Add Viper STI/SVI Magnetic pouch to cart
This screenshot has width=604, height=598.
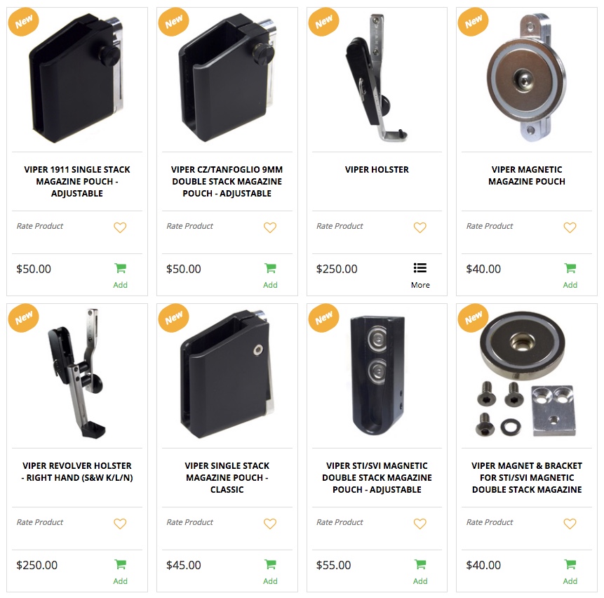point(420,572)
